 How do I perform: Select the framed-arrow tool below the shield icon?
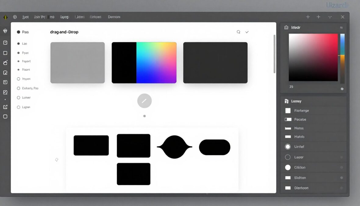pos(5,43)
